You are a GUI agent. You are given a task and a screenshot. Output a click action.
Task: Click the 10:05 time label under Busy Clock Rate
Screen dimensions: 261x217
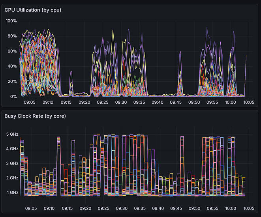(x=249, y=208)
